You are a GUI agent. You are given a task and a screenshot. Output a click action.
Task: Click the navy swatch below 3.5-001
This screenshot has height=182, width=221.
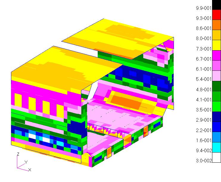(x=217, y=115)
